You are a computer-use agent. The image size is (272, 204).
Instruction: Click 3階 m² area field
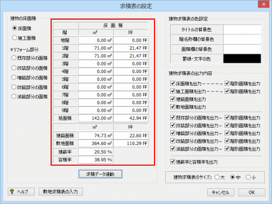point(96,64)
